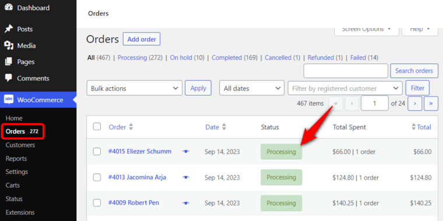Click the $124.80 | 1 order total spent cell
The width and height of the screenshot is (443, 221).
coord(356,177)
